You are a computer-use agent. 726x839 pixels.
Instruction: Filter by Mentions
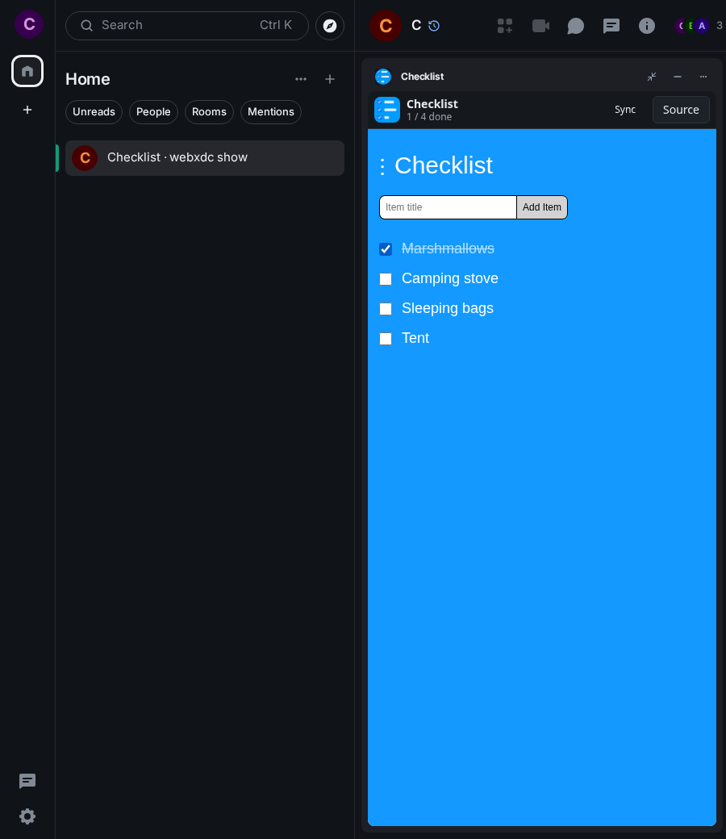point(271,112)
